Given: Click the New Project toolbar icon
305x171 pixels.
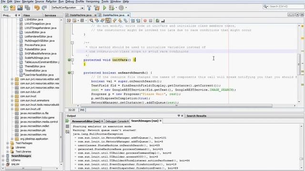Looking at the screenshot, I should click(x=13, y=8).
